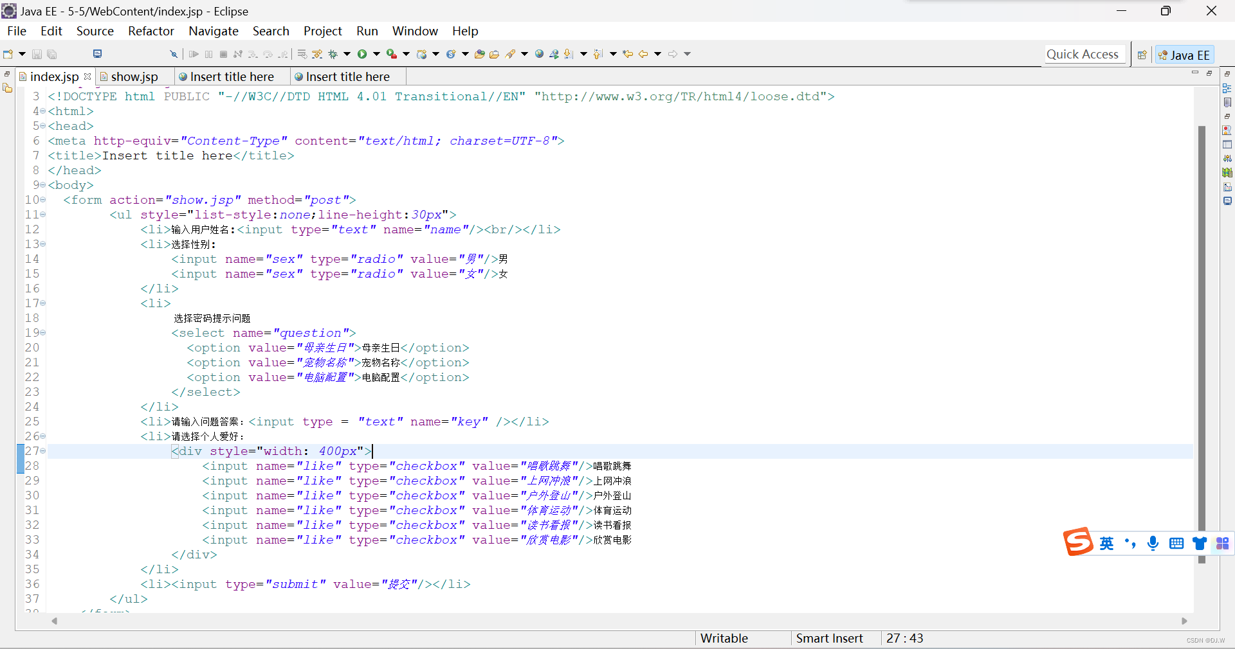Open the Search dropdown arrow

point(524,54)
